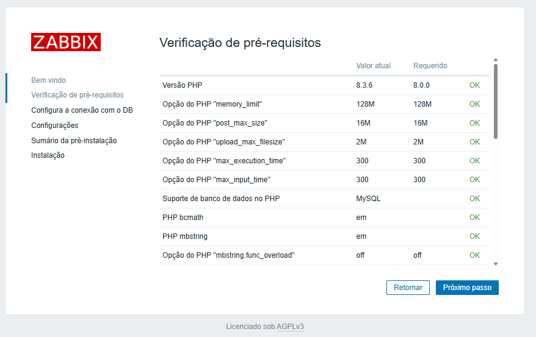Select Configura a conexão com o DB step
This screenshot has width=536, height=337.
point(82,110)
